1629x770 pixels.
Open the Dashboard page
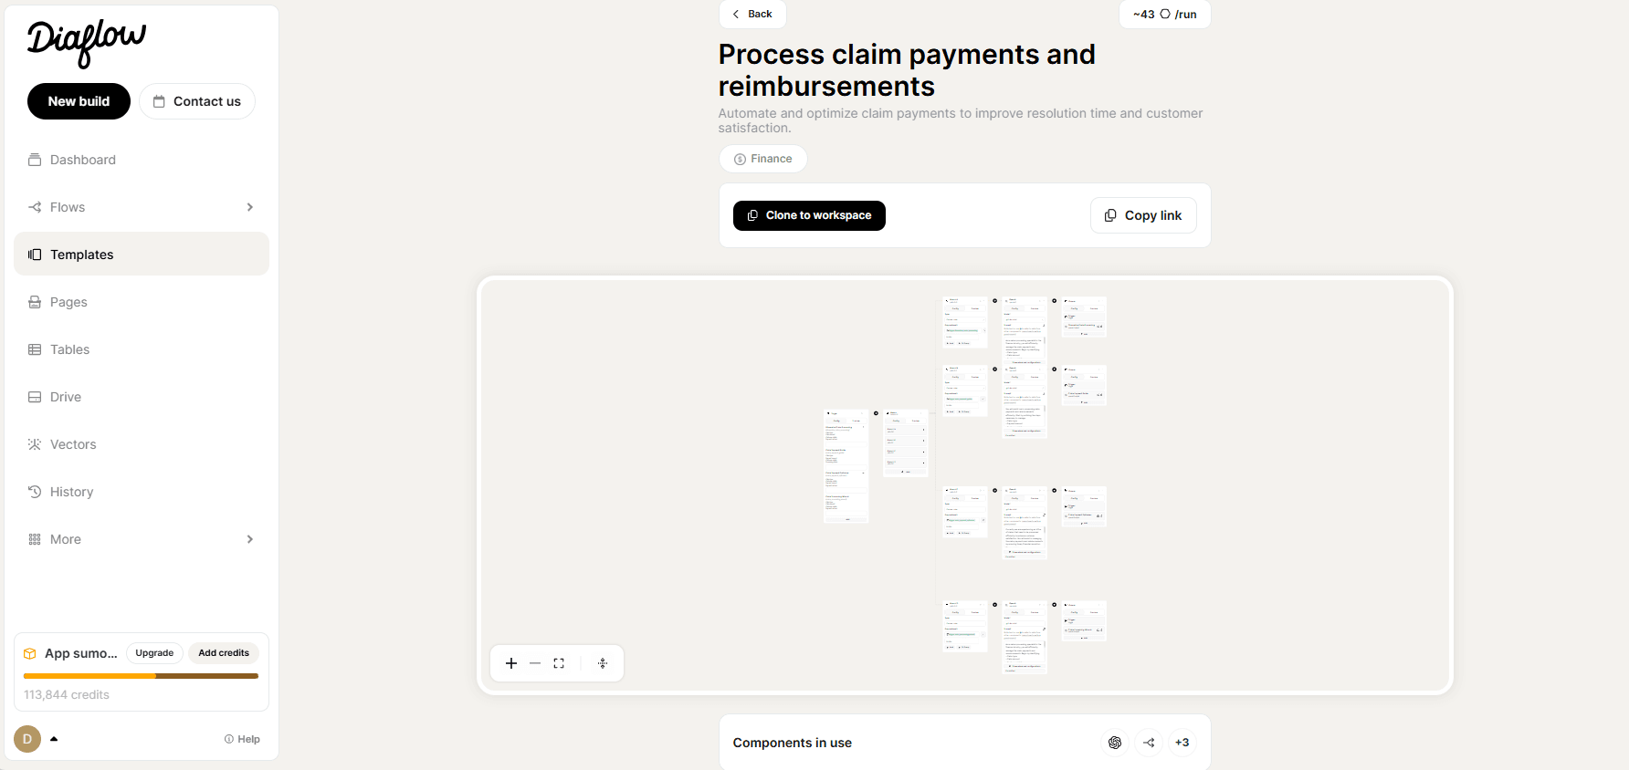pyautogui.click(x=83, y=160)
